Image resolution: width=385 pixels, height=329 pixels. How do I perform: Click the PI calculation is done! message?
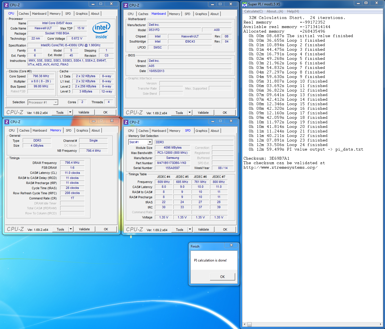point(210,260)
